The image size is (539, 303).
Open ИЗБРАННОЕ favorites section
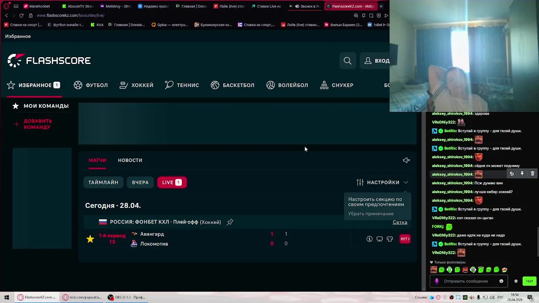[x=34, y=85]
